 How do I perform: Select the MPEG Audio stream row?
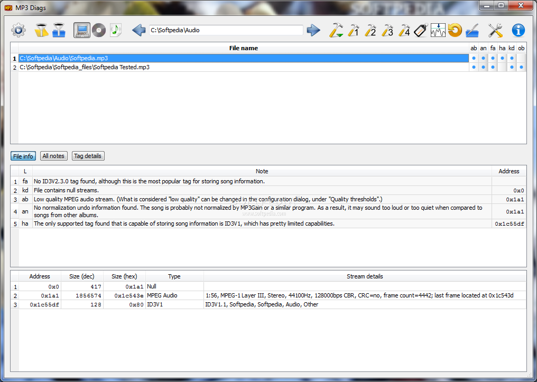(272, 295)
